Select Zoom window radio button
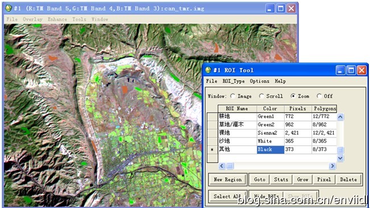Viewport: 370px width, 208px height. pyautogui.click(x=293, y=96)
